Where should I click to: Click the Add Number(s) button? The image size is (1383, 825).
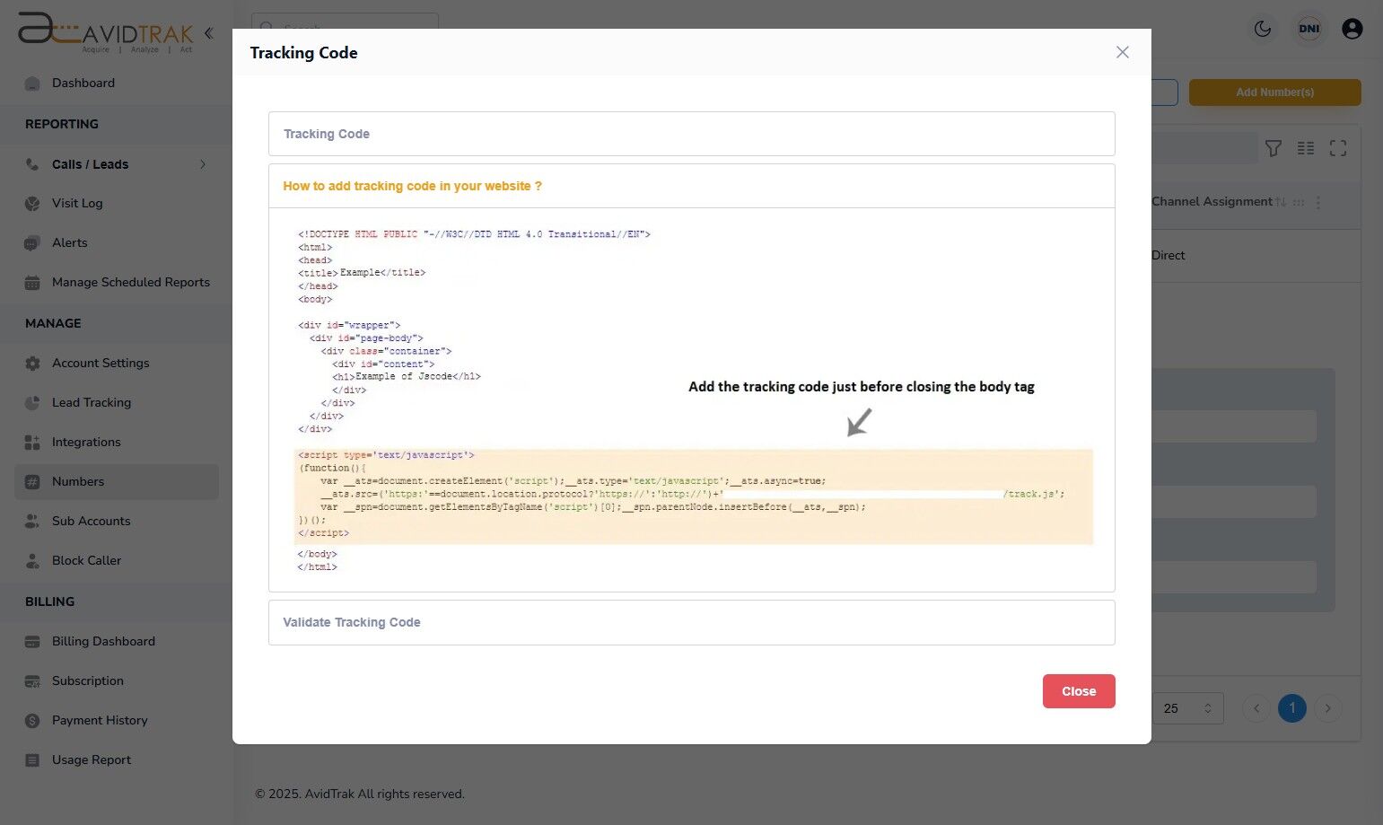(1275, 92)
